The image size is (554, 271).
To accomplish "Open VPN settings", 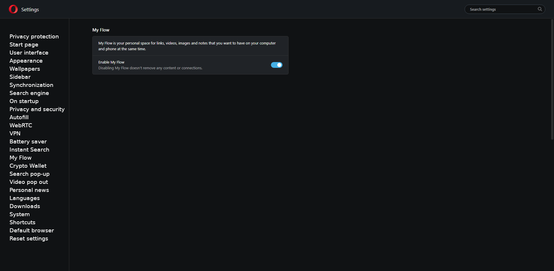I will pos(15,133).
